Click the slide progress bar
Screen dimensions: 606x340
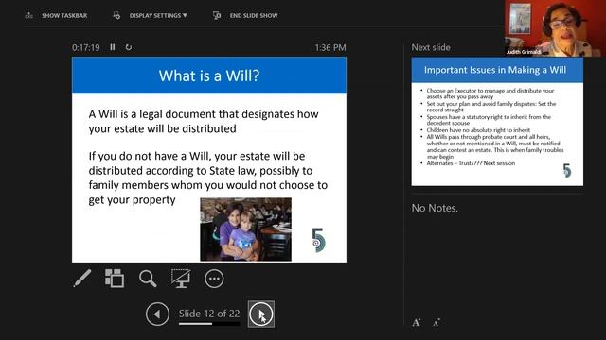(x=209, y=323)
